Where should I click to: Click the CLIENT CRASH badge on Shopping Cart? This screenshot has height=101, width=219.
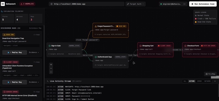(164, 46)
